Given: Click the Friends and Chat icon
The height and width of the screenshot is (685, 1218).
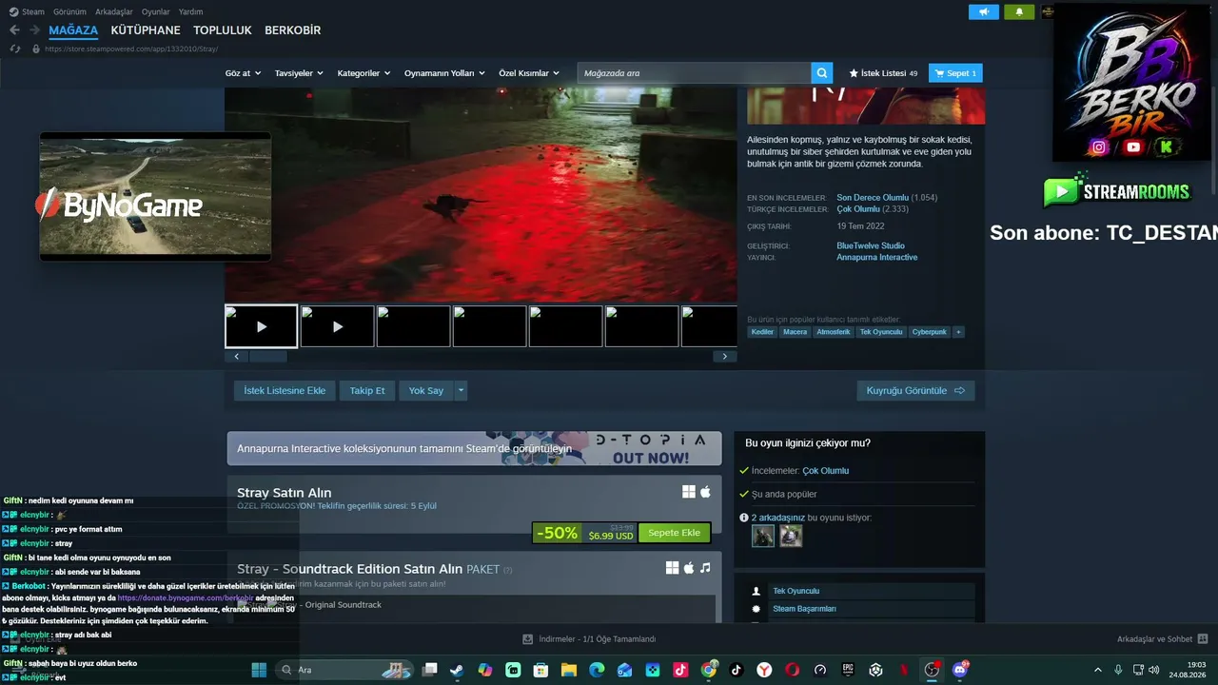Looking at the screenshot, I should click(x=1203, y=639).
